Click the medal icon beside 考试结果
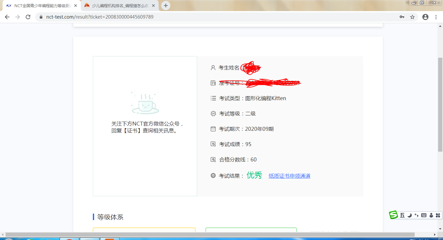Screen dimensions: 443x240 click(x=213, y=175)
